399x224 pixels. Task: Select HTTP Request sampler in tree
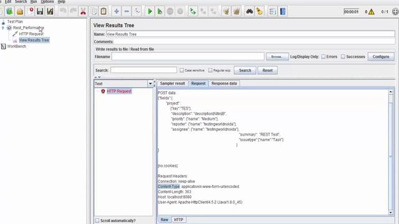[31, 34]
